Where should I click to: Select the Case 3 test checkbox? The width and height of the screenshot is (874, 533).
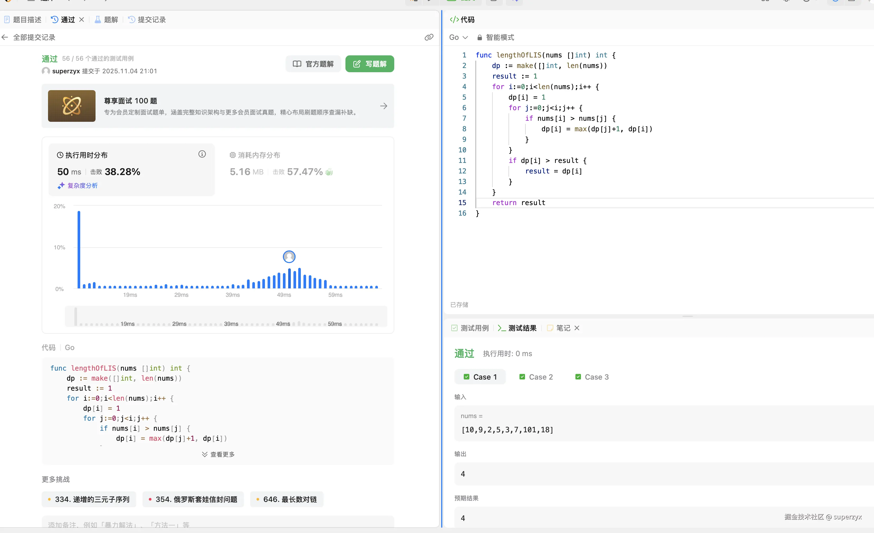click(578, 377)
